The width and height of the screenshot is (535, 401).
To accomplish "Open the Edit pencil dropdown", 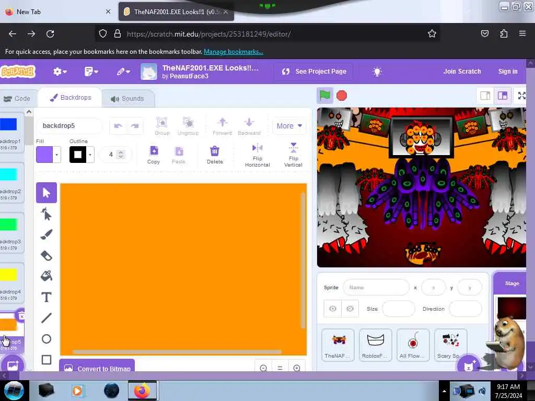I will point(123,72).
